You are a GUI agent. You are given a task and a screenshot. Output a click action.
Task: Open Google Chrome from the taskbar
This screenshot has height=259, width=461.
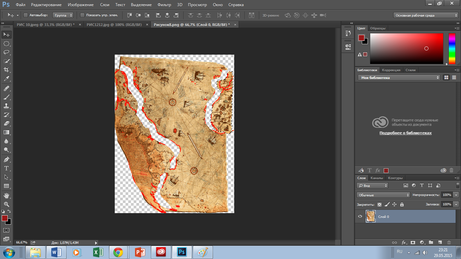(118, 252)
